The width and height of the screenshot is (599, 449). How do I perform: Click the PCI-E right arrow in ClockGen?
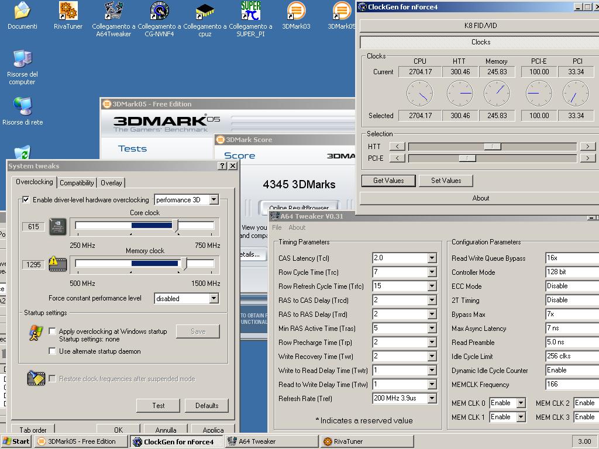tap(587, 158)
